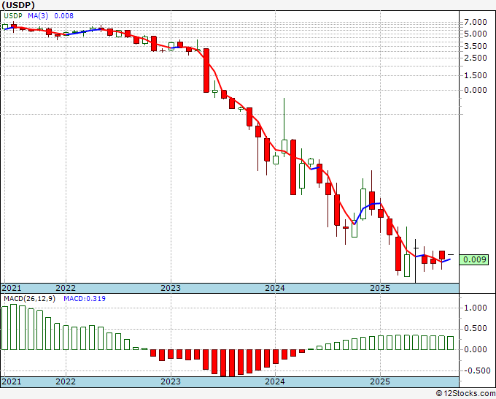Click the MACD:0.319 value label

tap(85, 299)
